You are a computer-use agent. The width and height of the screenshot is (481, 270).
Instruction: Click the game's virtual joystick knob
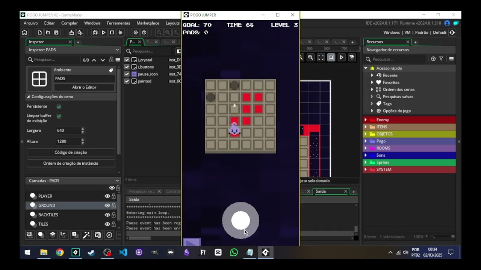pyautogui.click(x=240, y=220)
